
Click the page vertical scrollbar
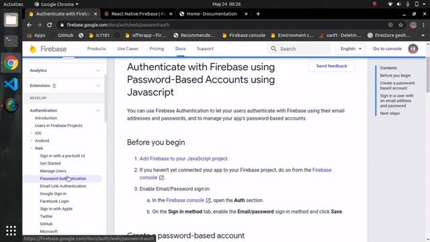coord(427,75)
